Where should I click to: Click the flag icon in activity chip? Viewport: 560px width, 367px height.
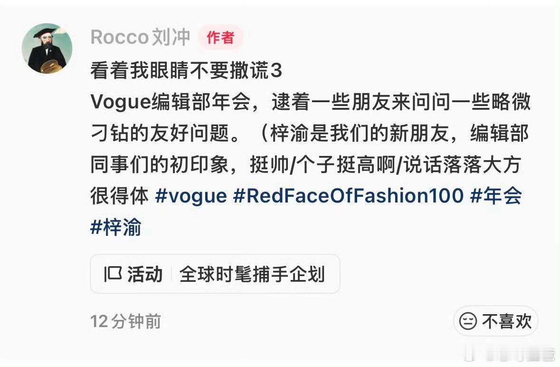coord(113,274)
